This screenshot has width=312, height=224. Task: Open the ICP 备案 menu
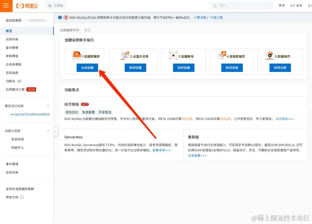coord(296,6)
